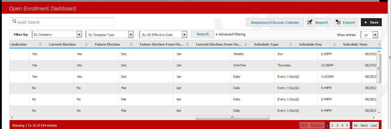
Task: Jump to the Last page
Action: pyautogui.click(x=374, y=125)
